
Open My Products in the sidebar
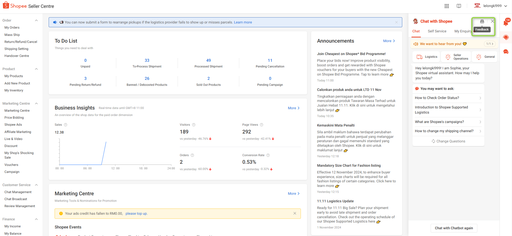coord(14,76)
